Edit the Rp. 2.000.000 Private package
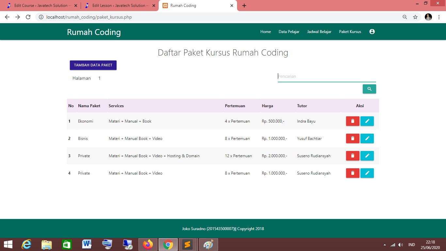The height and width of the screenshot is (251, 446). coord(367,156)
